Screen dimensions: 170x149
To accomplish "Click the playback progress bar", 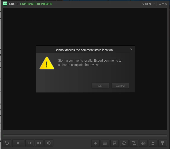I will [85, 135].
